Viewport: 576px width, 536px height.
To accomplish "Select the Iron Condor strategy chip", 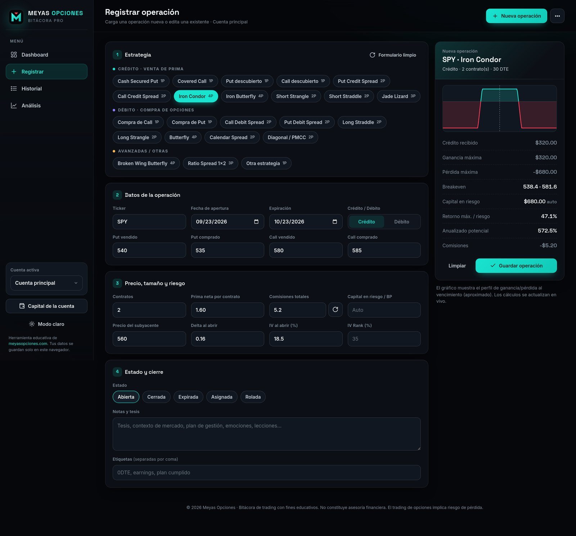I will (196, 96).
